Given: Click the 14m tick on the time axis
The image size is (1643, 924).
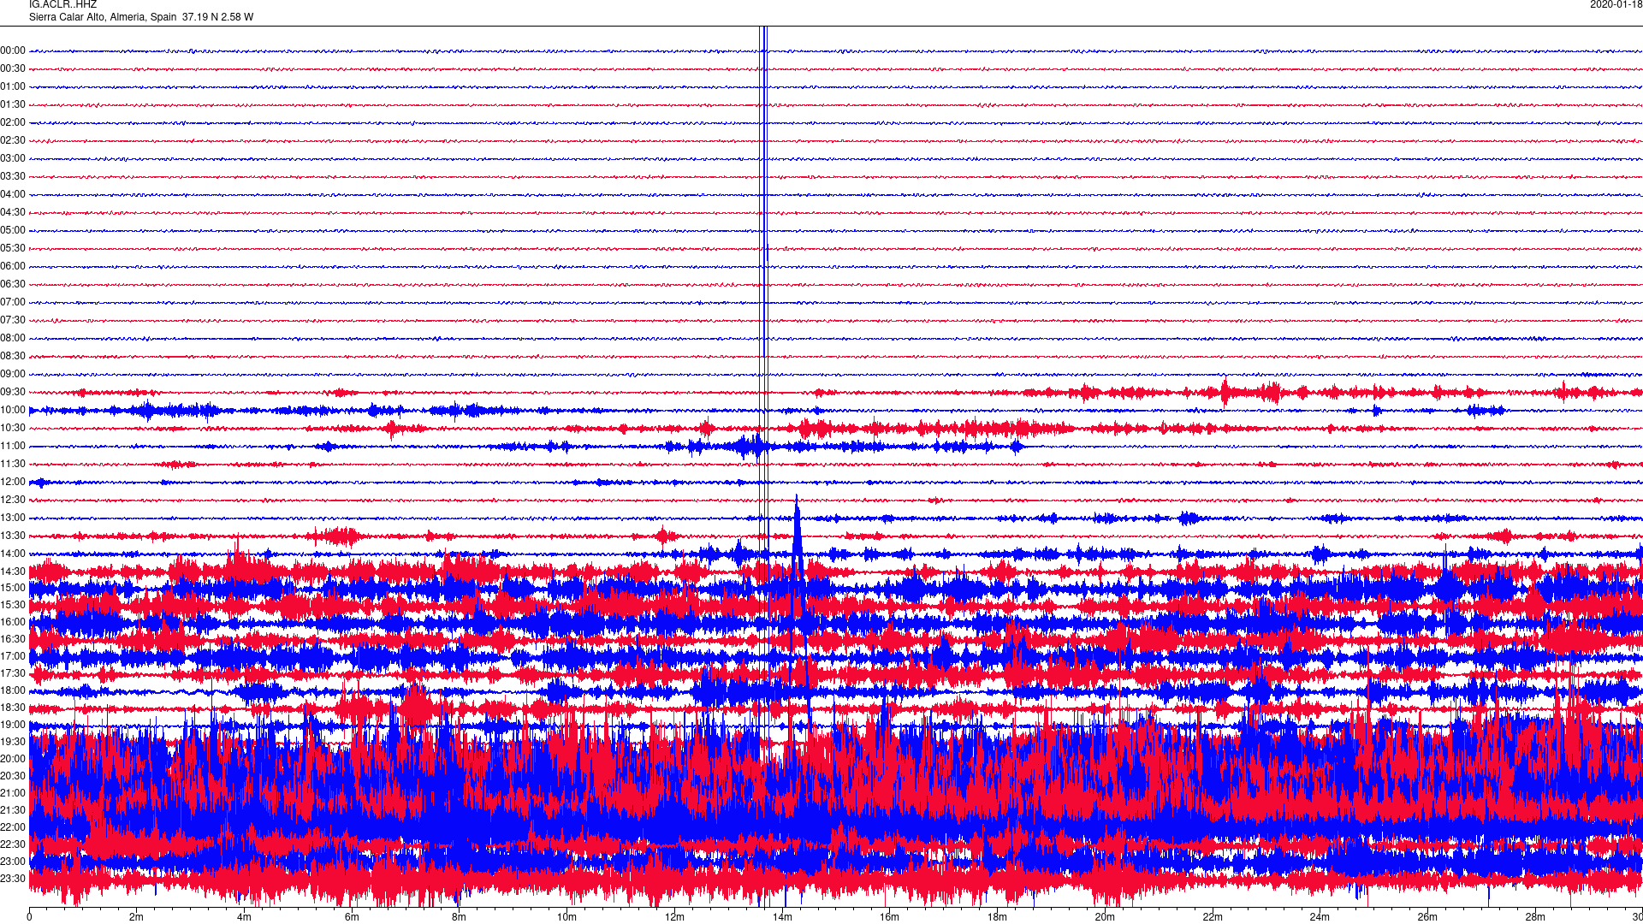Looking at the screenshot, I should 782,917.
